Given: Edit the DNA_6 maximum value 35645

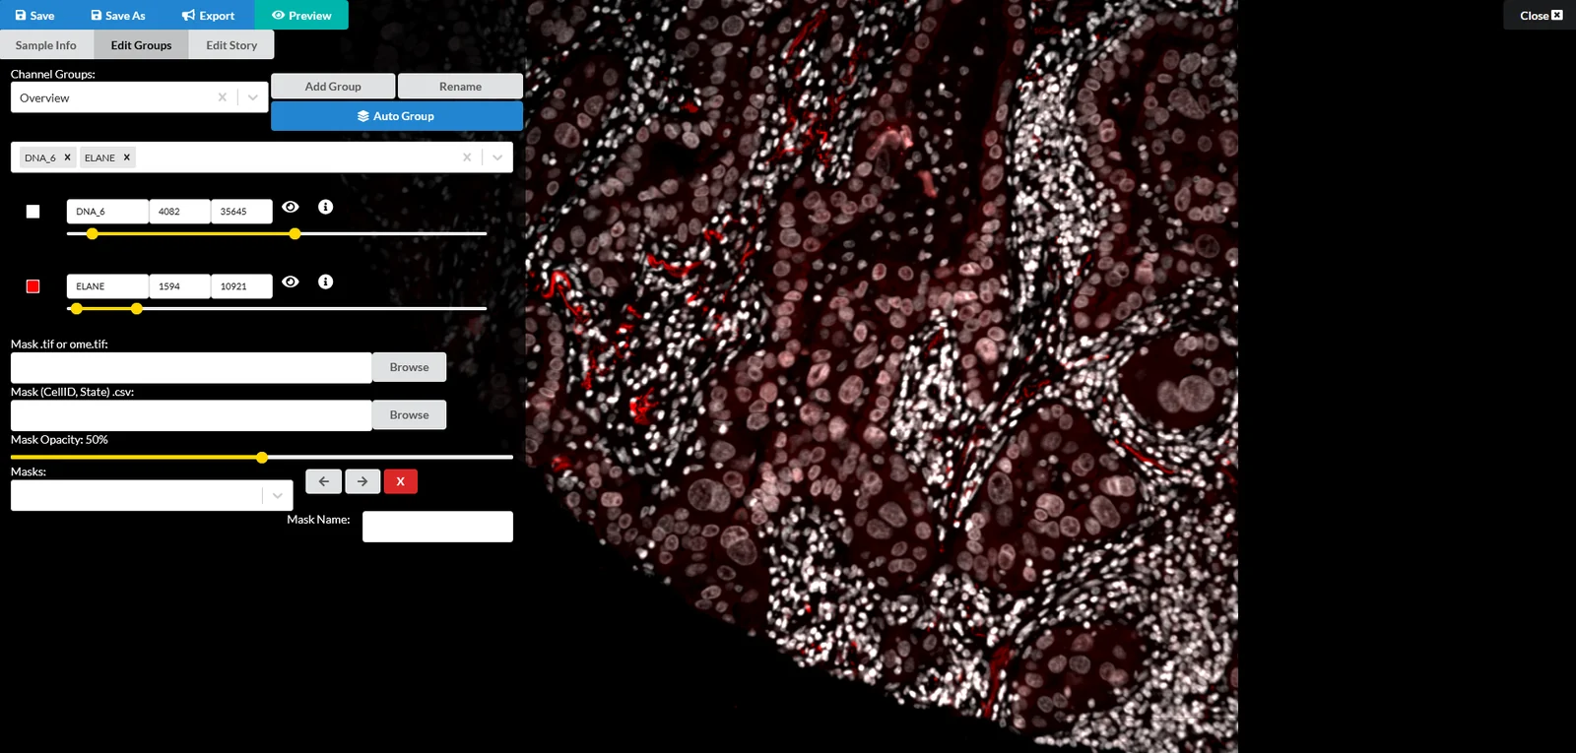Looking at the screenshot, I should 241,212.
